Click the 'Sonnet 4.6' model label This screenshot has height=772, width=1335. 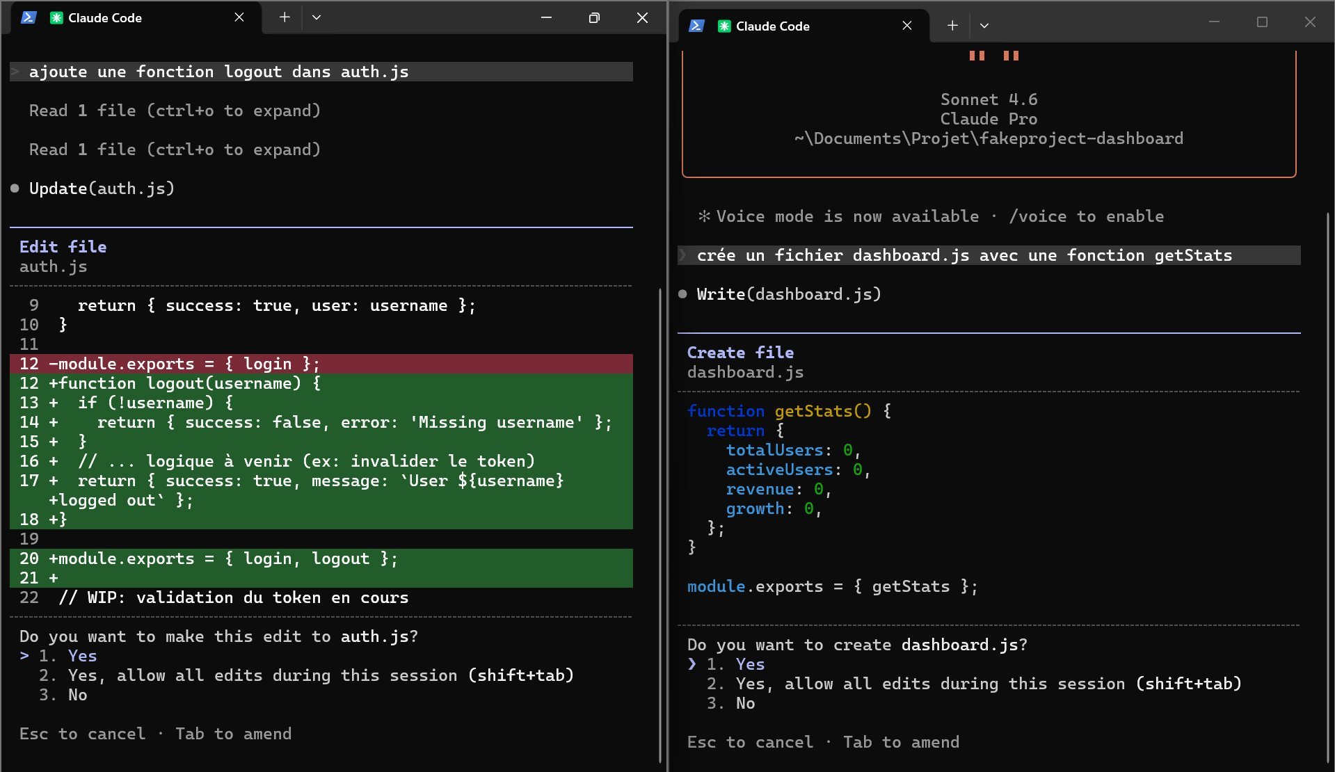point(989,99)
